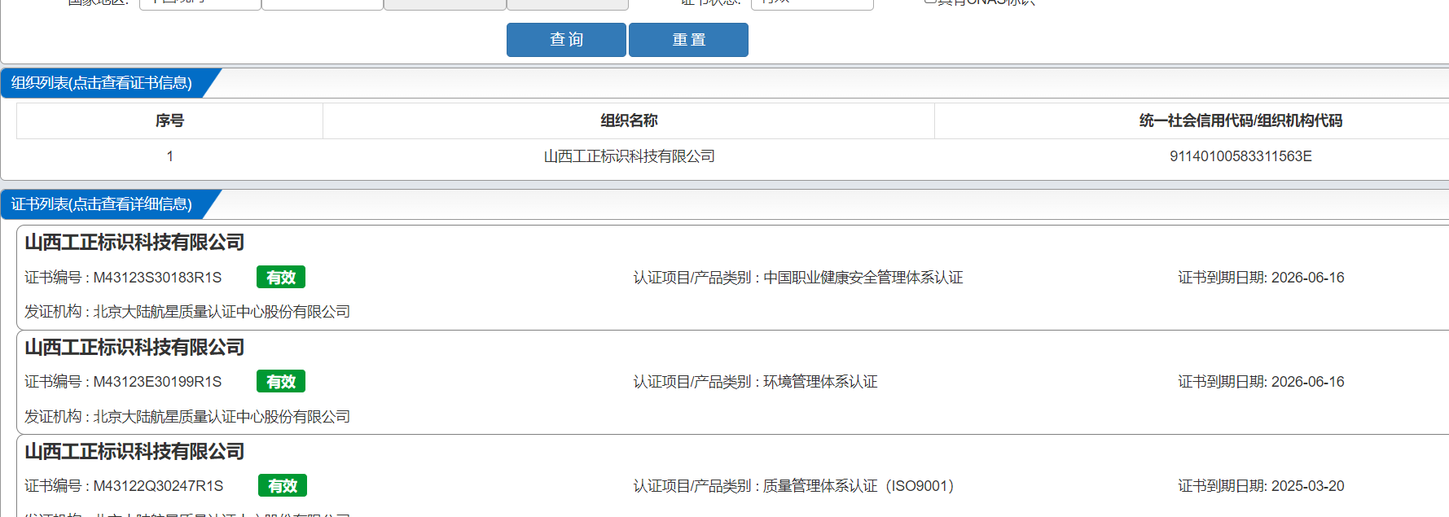The image size is (1449, 517).
Task: Select the 组织列表(点击查看证书信息) section header
Action: click(102, 83)
